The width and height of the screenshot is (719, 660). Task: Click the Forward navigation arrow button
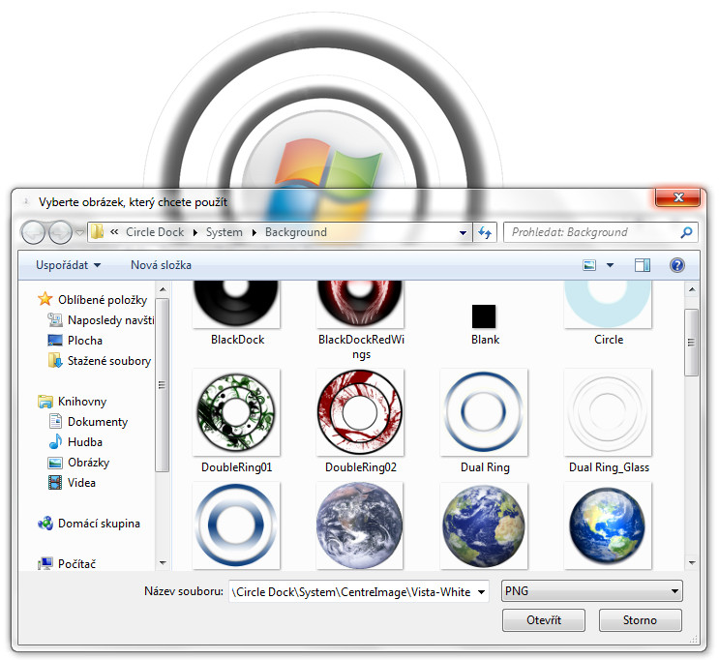[x=60, y=232]
